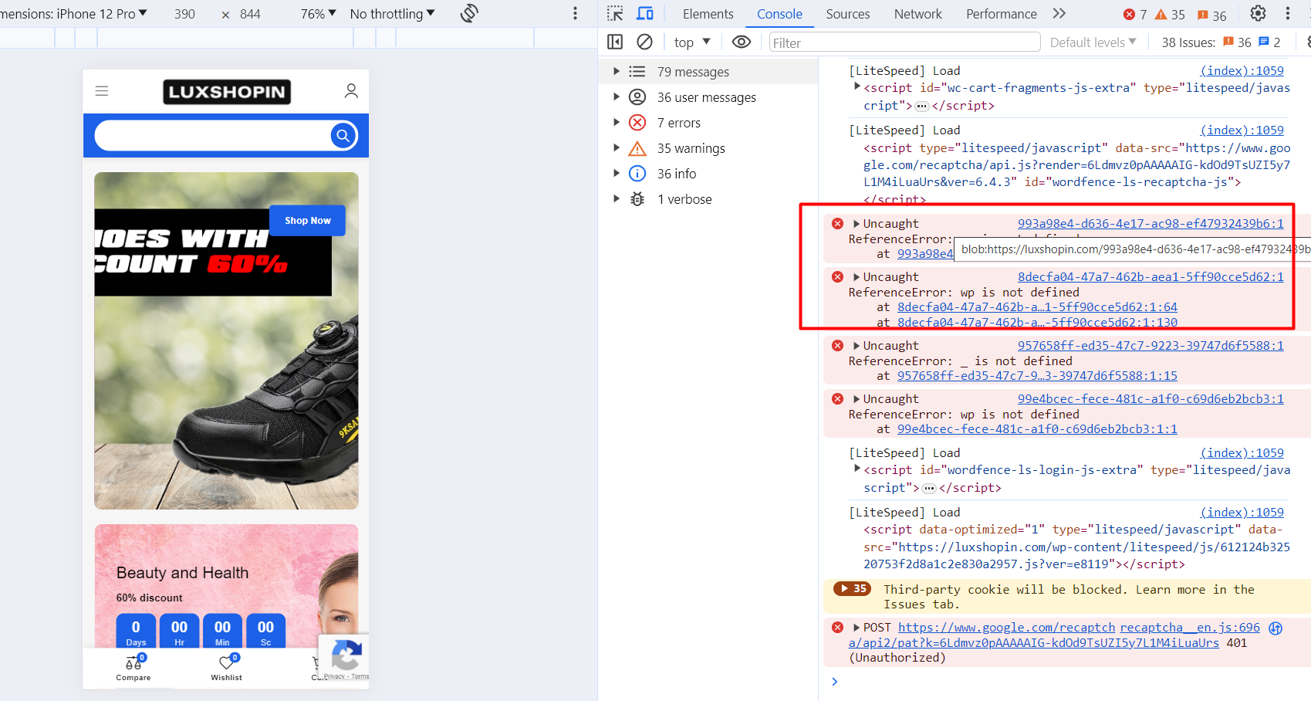1311x701 pixels.
Task: Clear console with the ban icon
Action: coord(645,42)
